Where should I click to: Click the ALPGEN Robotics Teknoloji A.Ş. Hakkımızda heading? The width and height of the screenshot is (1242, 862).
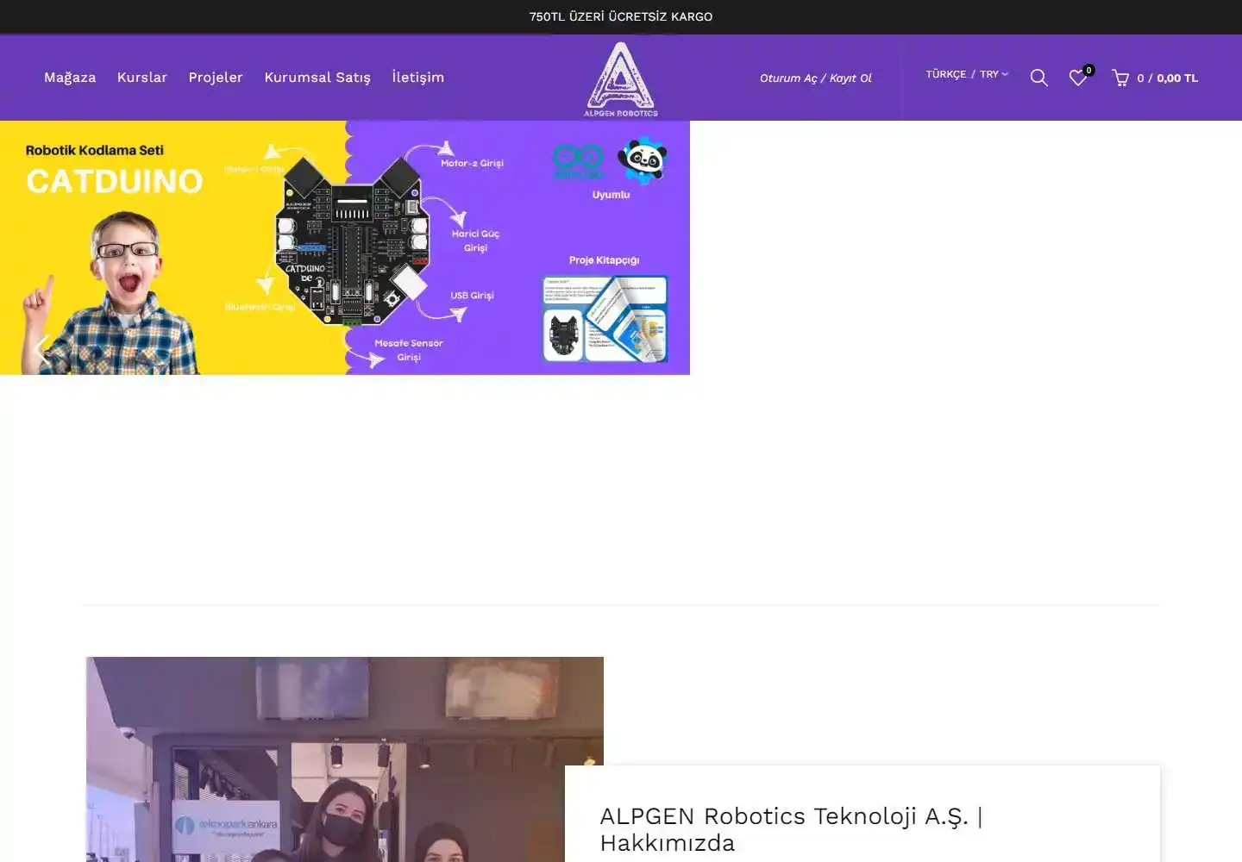pyautogui.click(x=791, y=829)
